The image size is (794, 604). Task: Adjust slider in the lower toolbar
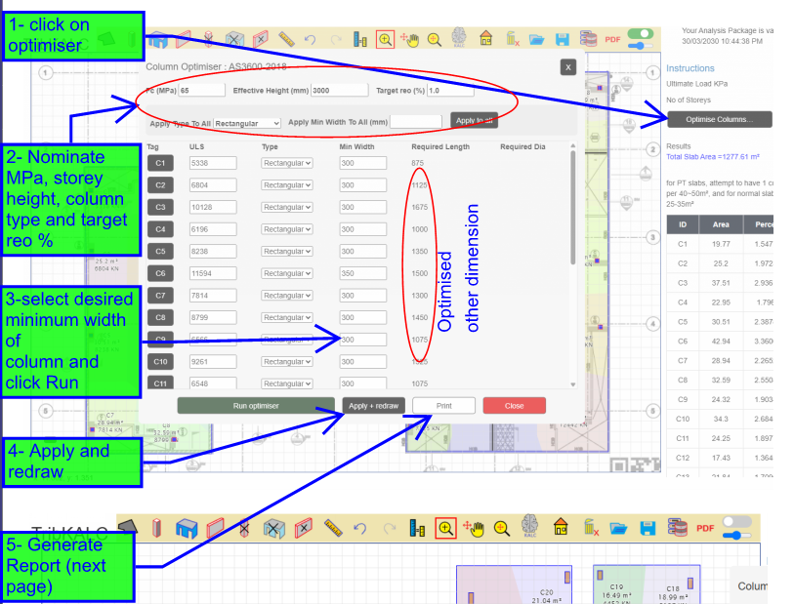pos(737,535)
